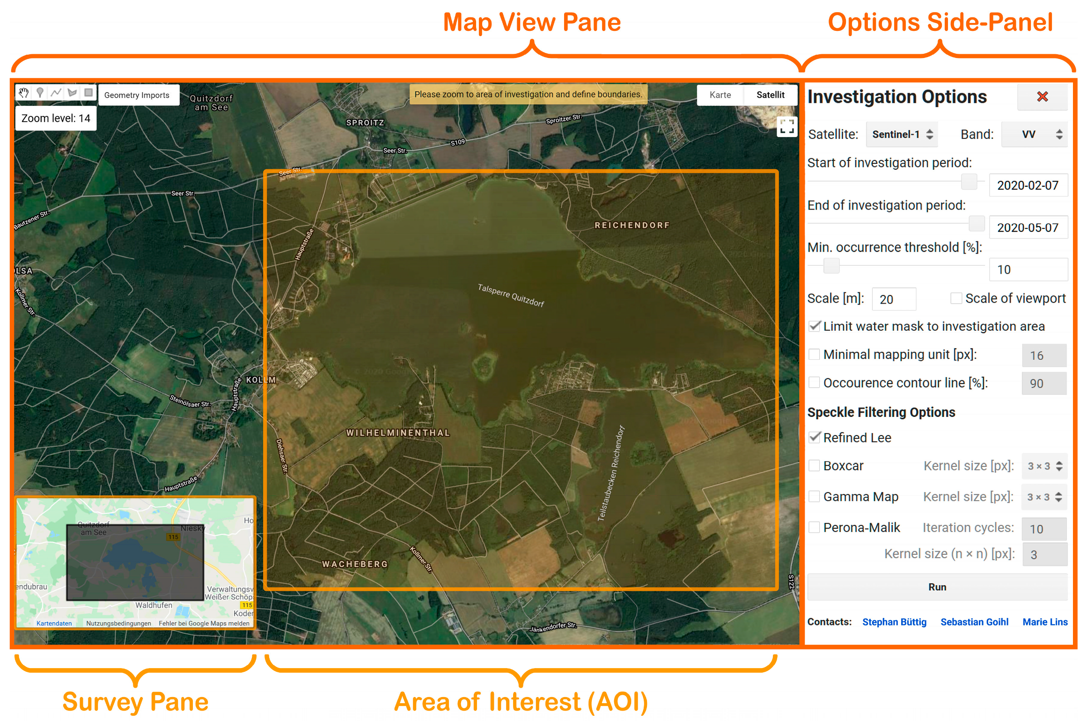Enable the Boxcar speckle filter
The image size is (1087, 727).
point(814,465)
